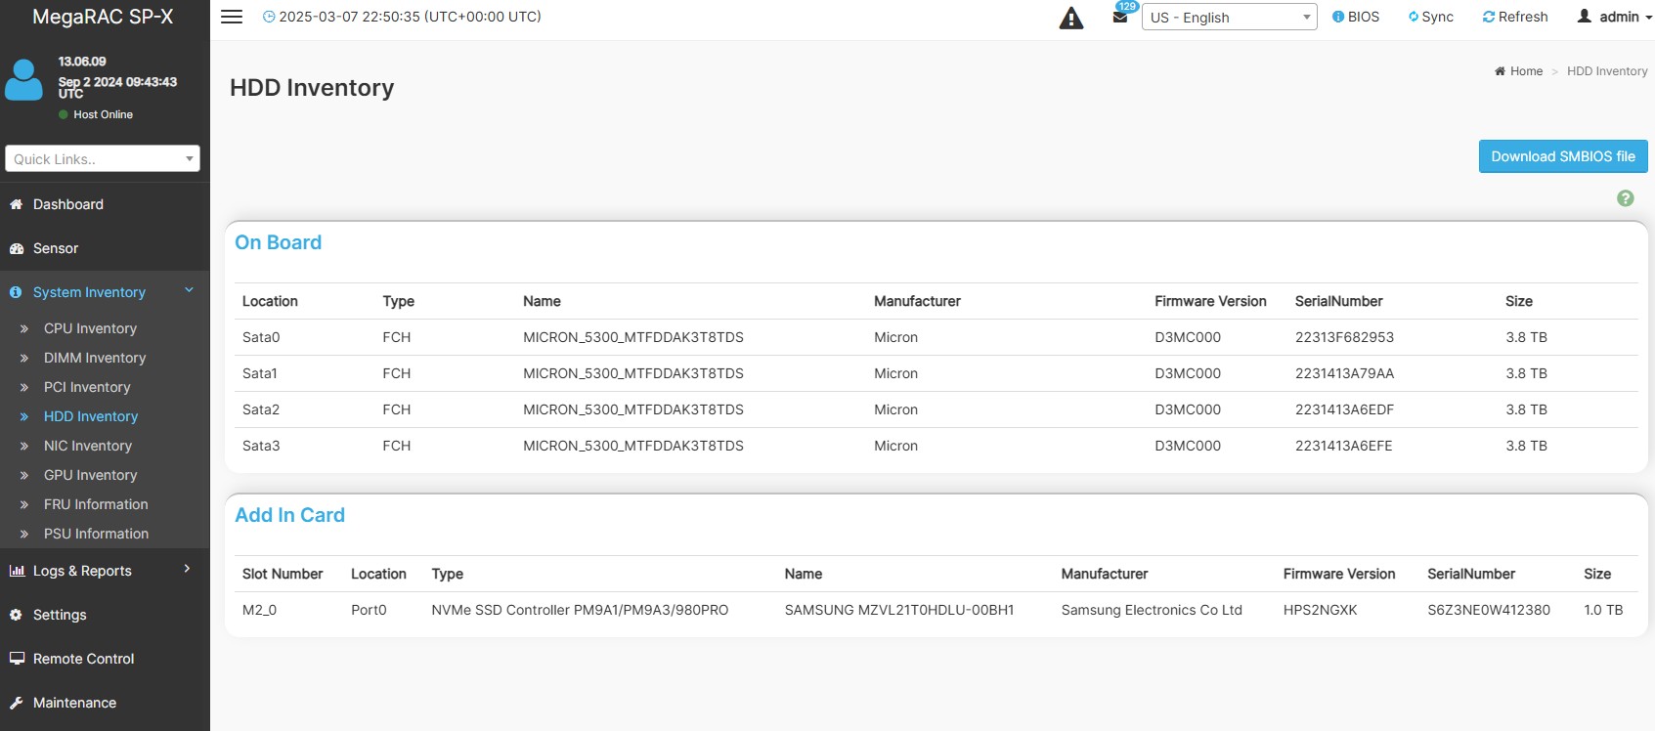This screenshot has height=731, width=1655.
Task: Select serial number 22313F682953
Action: point(1344,337)
